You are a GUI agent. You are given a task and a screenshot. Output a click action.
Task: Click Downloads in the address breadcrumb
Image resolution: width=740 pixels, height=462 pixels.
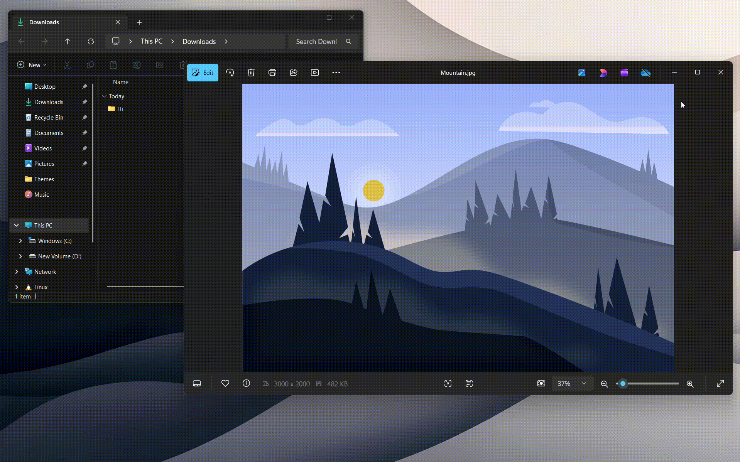[x=199, y=41]
